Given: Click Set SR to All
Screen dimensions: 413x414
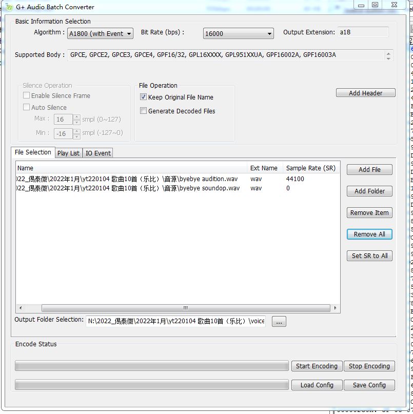Looking at the screenshot, I should point(369,256).
